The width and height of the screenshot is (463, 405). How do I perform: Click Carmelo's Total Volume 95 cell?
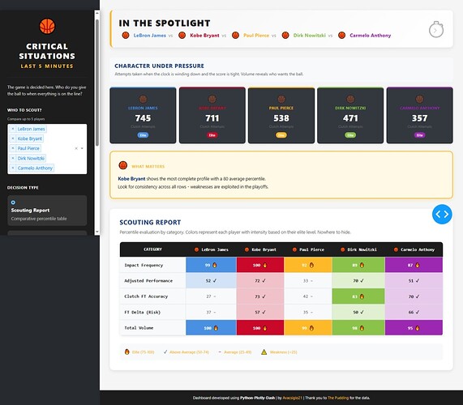coord(414,328)
